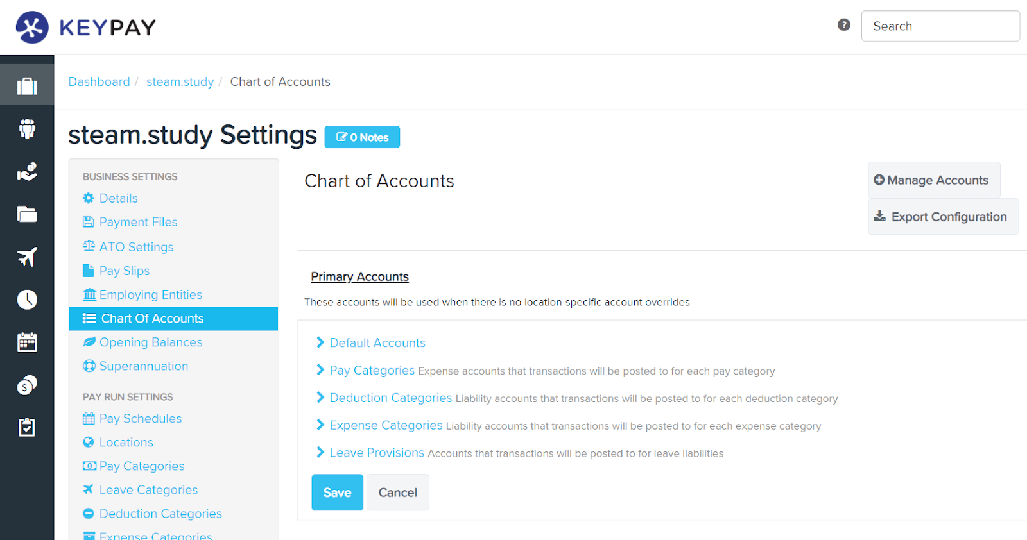Open the calendar icon in sidebar
Viewport: 1027px width, 540px height.
pyautogui.click(x=27, y=342)
